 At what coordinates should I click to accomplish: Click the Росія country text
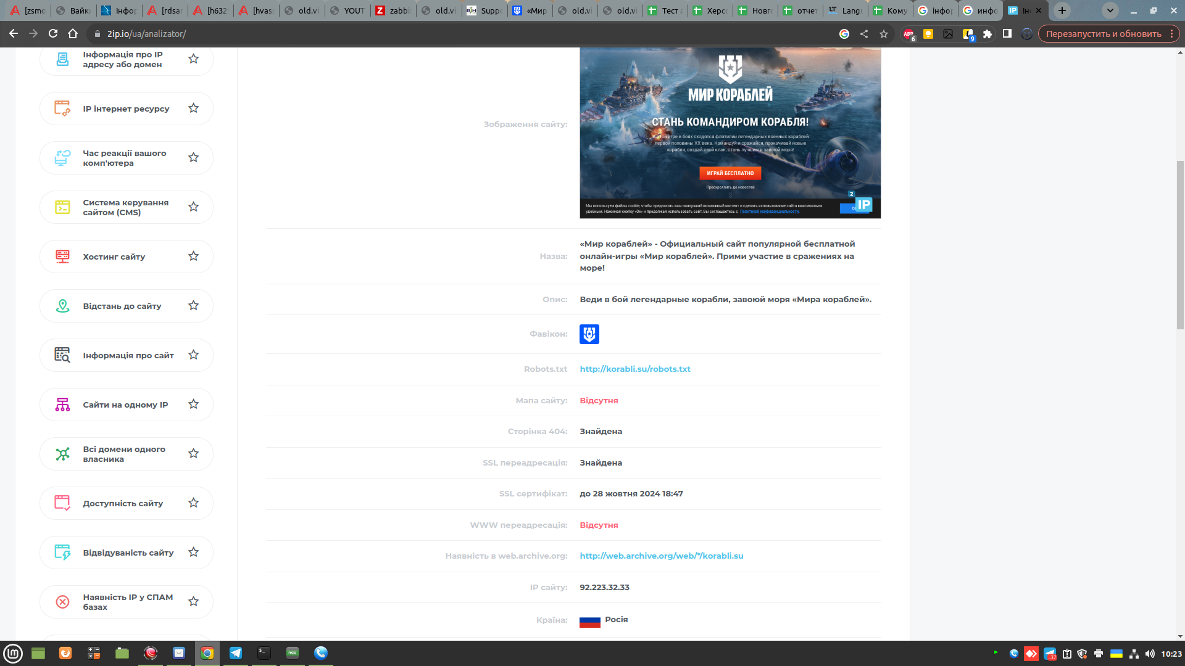tap(617, 620)
